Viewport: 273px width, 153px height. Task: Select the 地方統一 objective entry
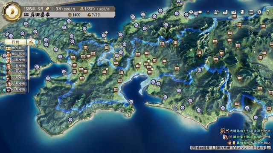point(16,48)
